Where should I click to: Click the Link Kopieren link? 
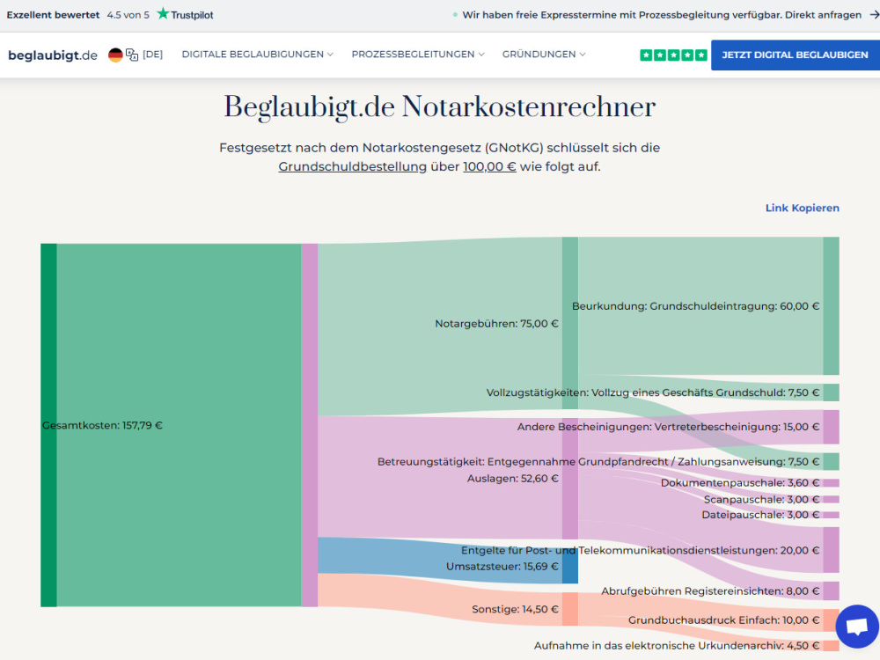tap(802, 208)
